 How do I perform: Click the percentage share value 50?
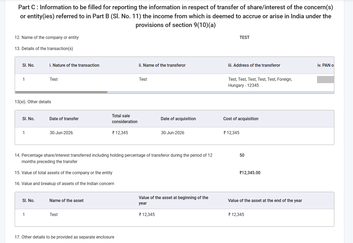242,155
